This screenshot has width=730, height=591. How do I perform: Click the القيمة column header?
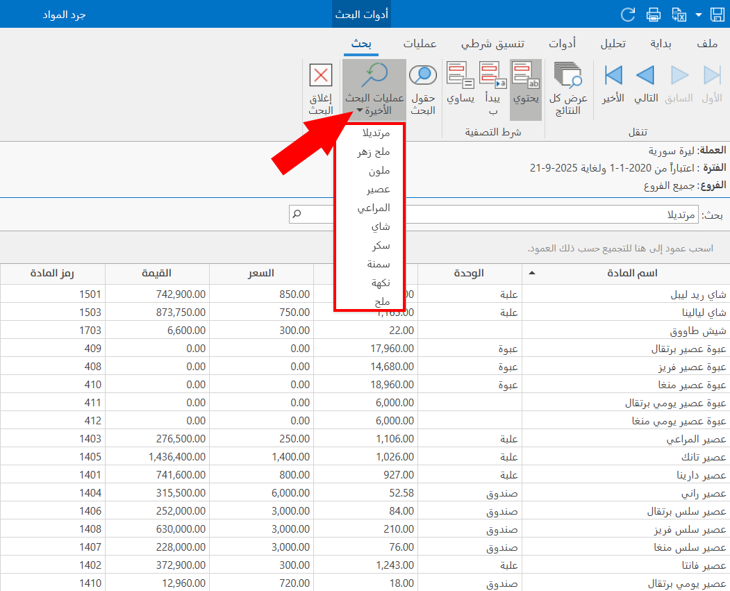pyautogui.click(x=156, y=274)
